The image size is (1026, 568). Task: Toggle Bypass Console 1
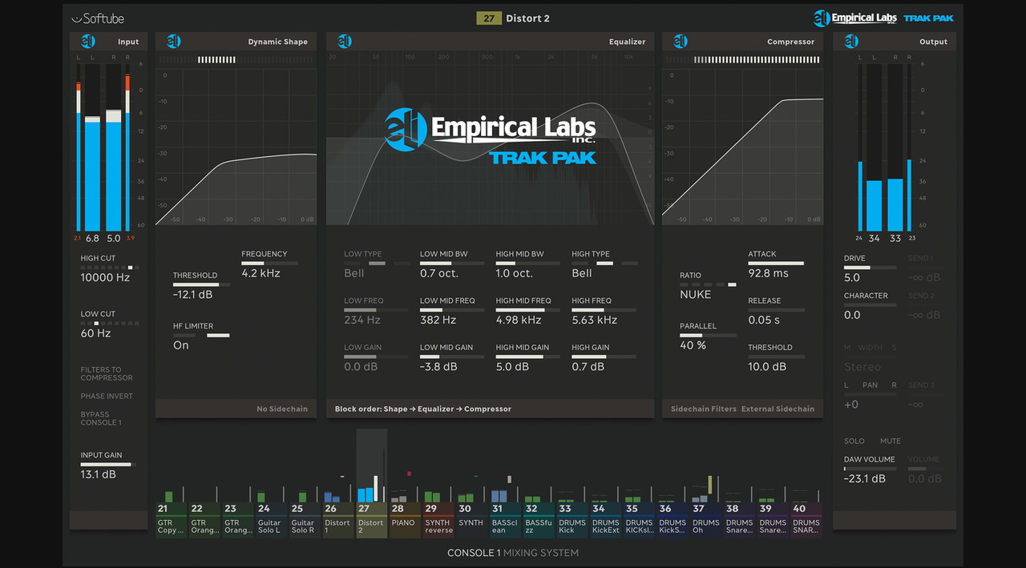(101, 418)
